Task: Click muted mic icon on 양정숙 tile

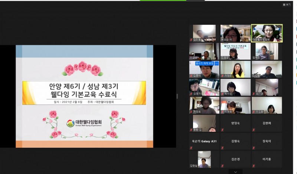Action: click(222, 130)
